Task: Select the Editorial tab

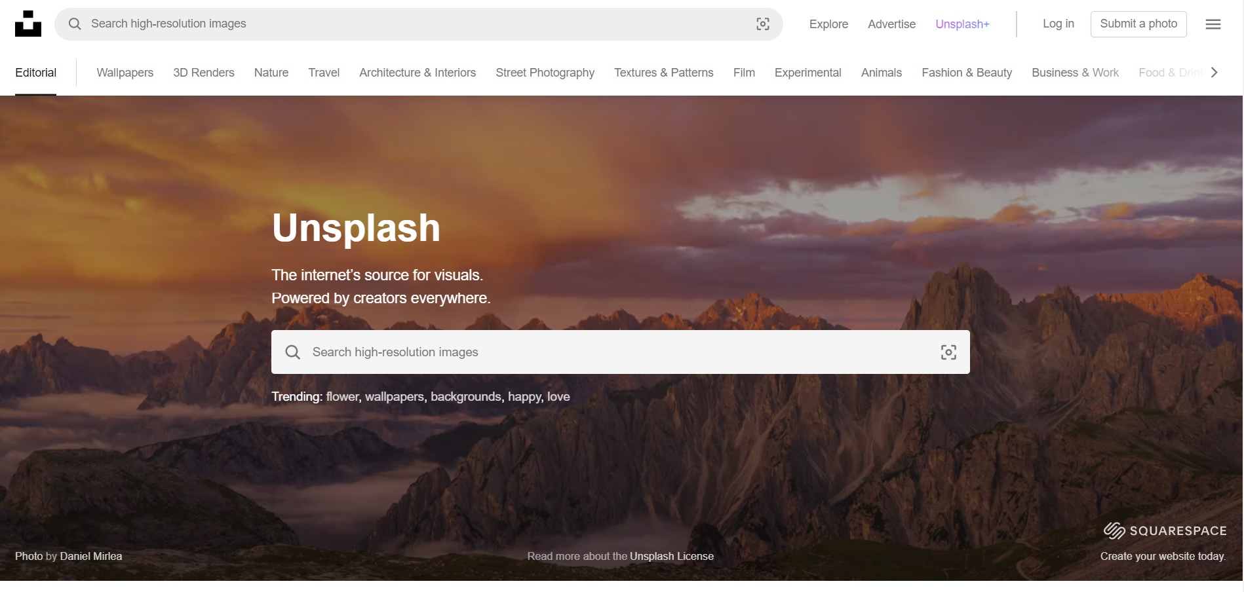Action: click(x=36, y=73)
